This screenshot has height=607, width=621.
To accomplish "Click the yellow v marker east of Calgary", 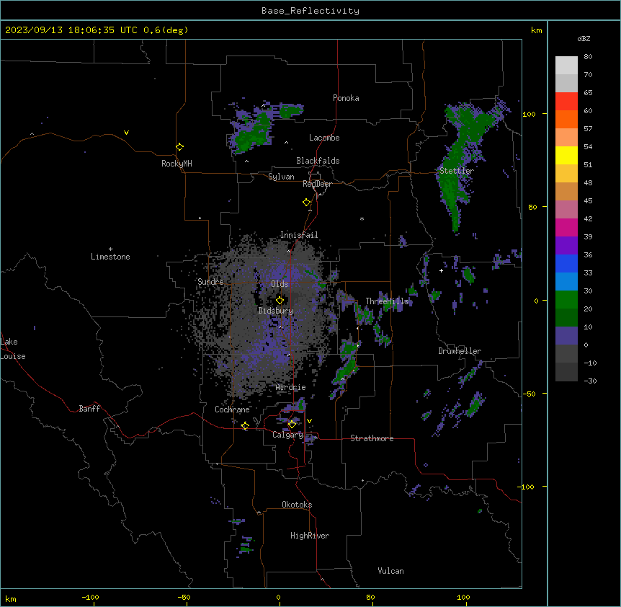I will coord(309,421).
